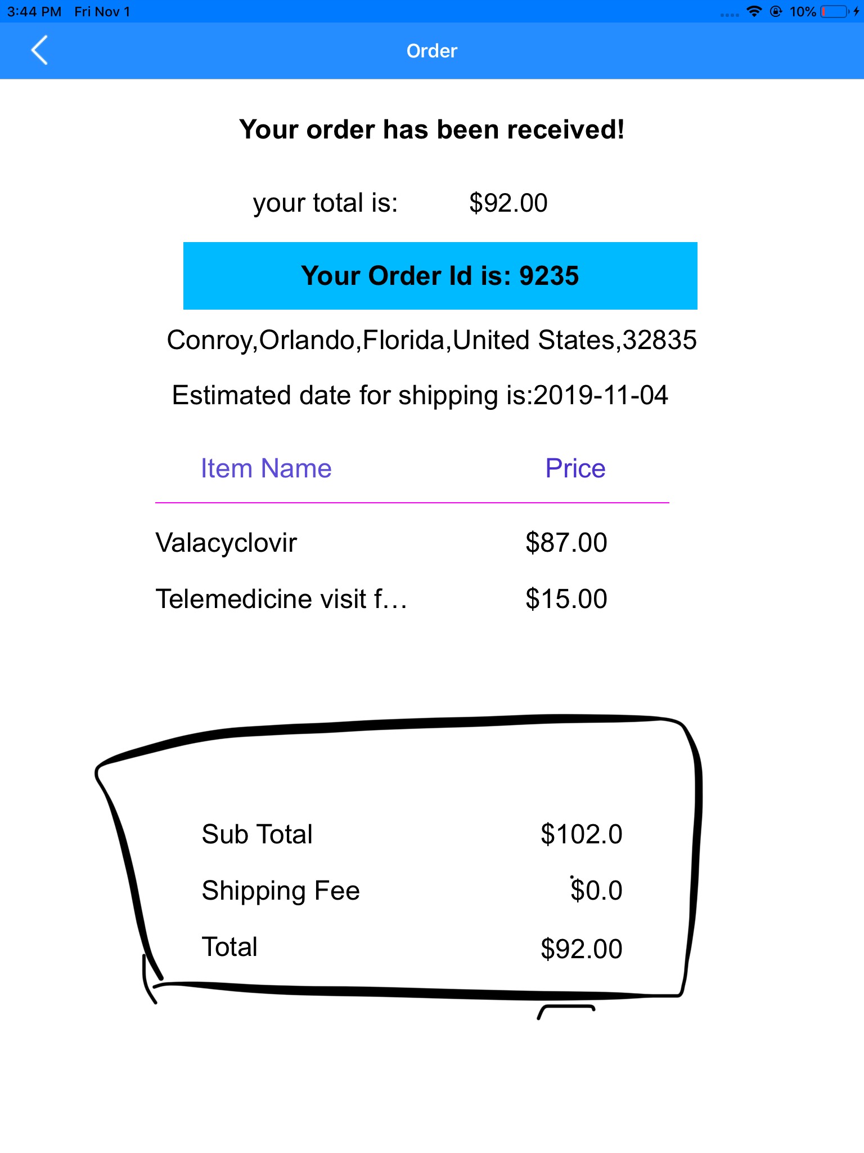Tap the Sub Total label
Screen dimensions: 864x1153
coord(257,834)
